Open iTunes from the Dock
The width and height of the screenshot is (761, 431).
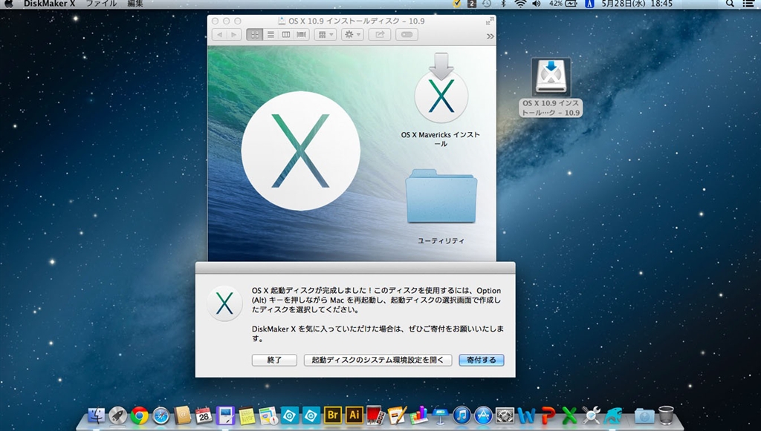pos(462,415)
